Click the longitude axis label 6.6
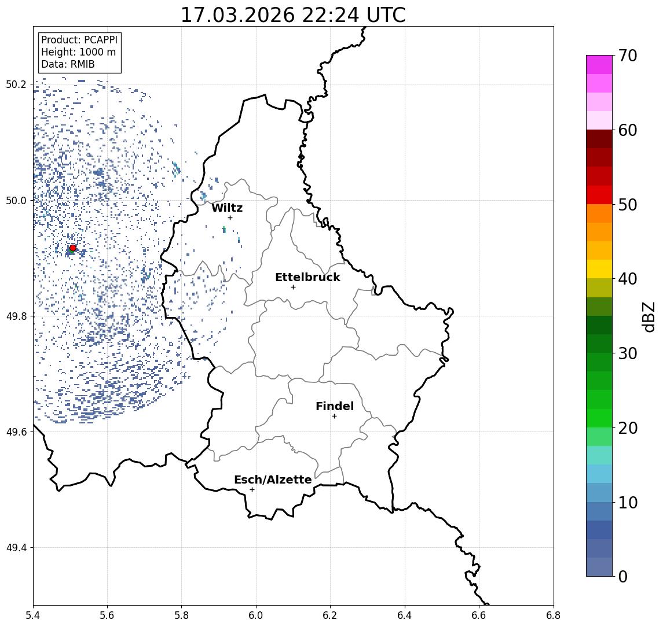Viewport: 663px width, 627px height. (x=479, y=615)
